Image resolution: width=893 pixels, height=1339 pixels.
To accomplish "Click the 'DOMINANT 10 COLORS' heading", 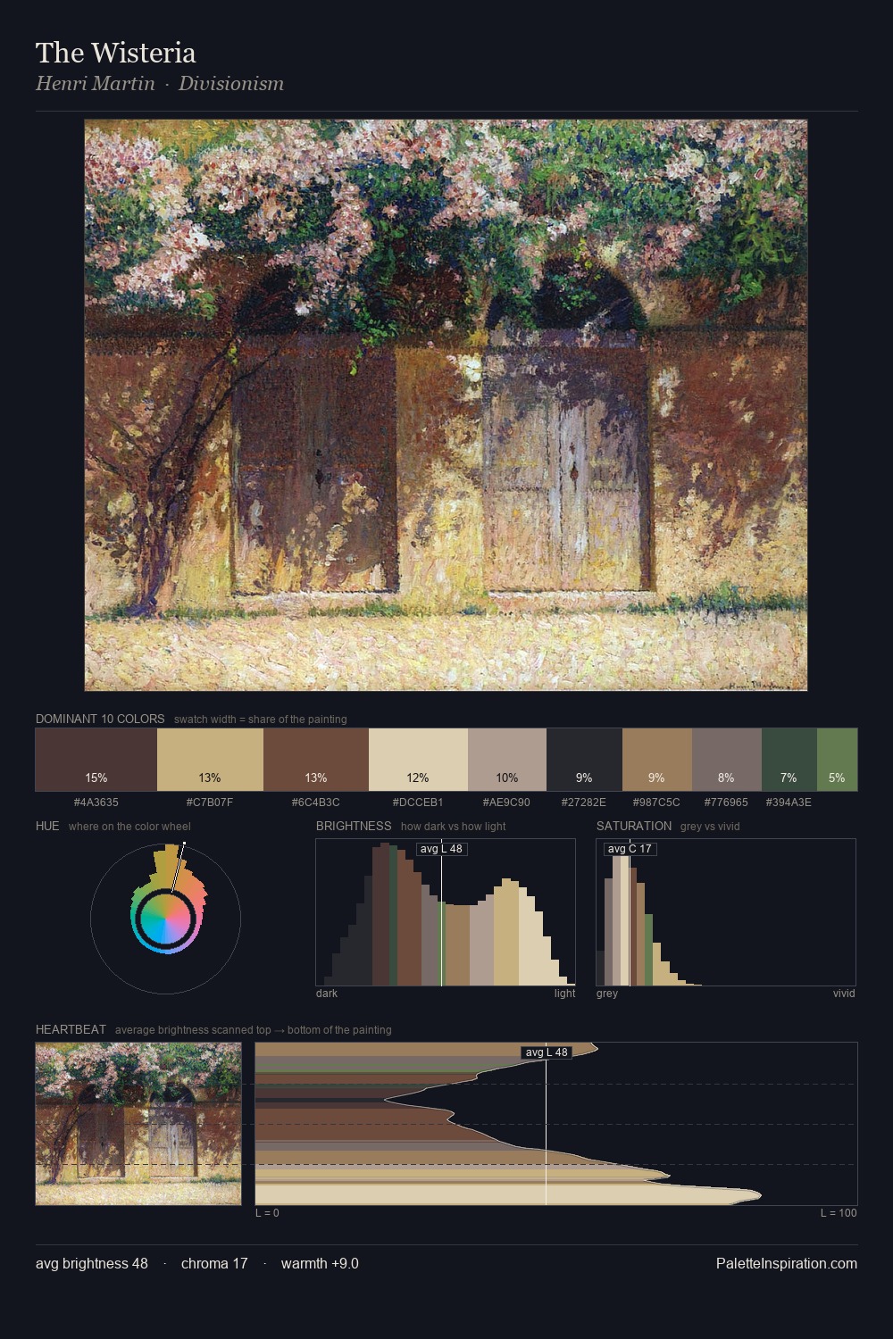I will tap(100, 719).
